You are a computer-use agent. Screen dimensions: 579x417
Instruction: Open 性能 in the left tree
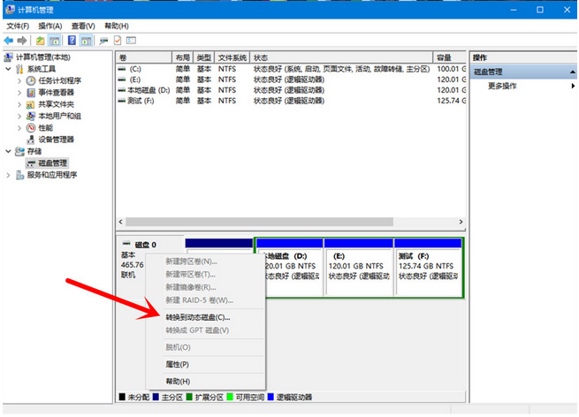tap(45, 127)
